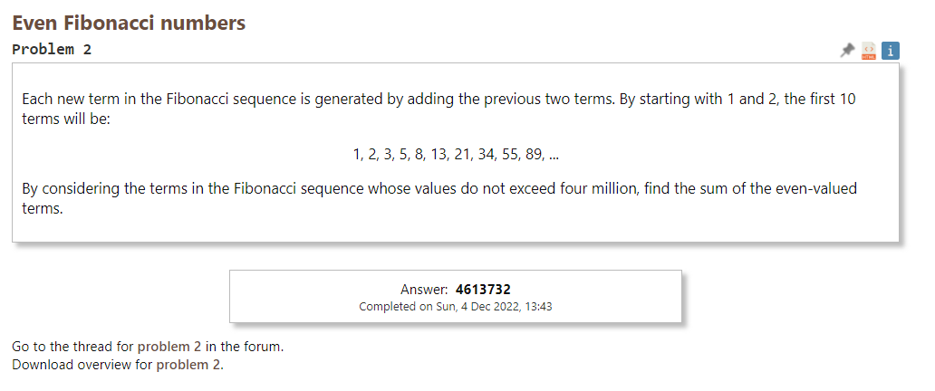Show problem info via blue i icon
Image resolution: width=935 pixels, height=391 pixels.
pos(891,51)
